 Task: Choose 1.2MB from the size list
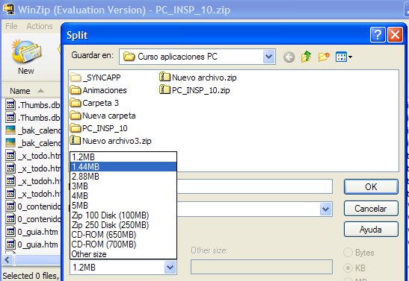click(123, 157)
